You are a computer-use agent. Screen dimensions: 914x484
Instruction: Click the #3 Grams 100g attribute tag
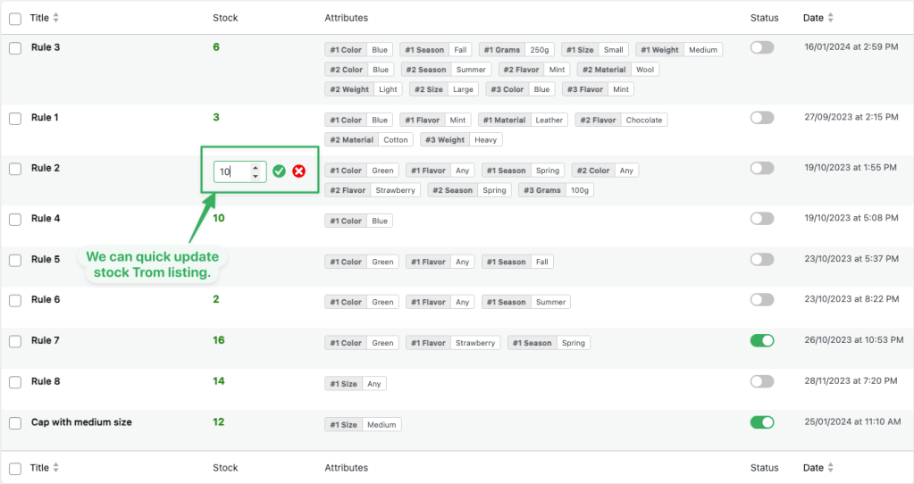556,190
